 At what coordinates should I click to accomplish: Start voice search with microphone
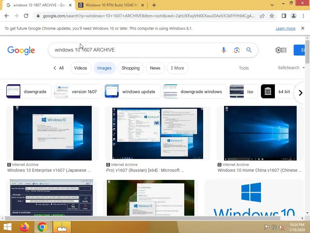(224, 50)
